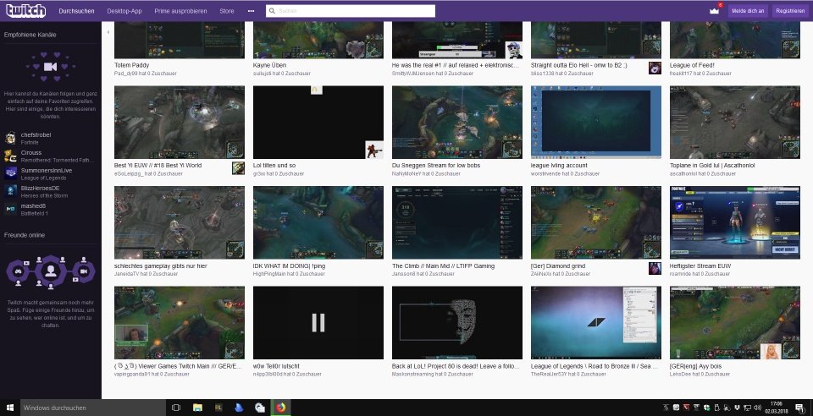The width and height of the screenshot is (813, 416).
Task: Click the game icon beside [Ger] Diamond grind
Action: 655,268
